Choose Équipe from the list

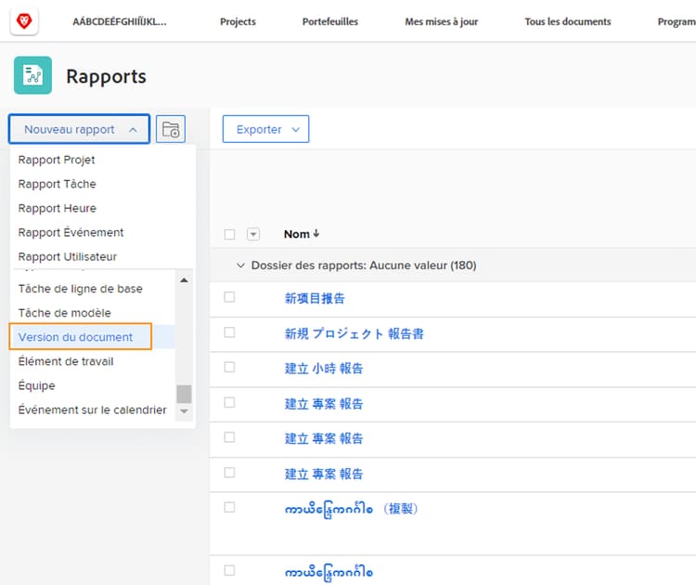tap(36, 385)
